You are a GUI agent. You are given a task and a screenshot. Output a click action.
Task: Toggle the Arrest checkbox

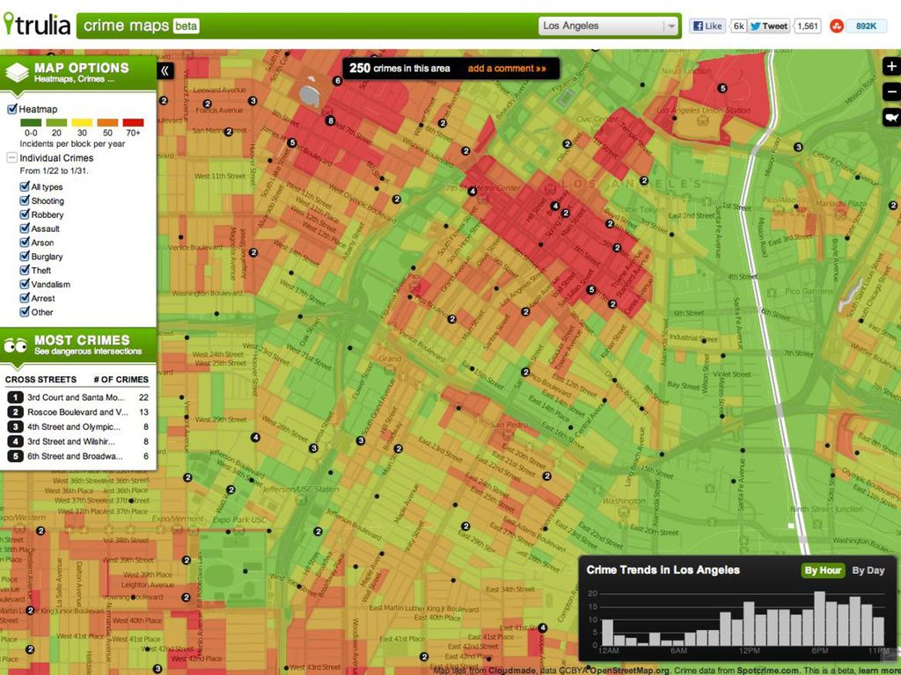pyautogui.click(x=25, y=298)
